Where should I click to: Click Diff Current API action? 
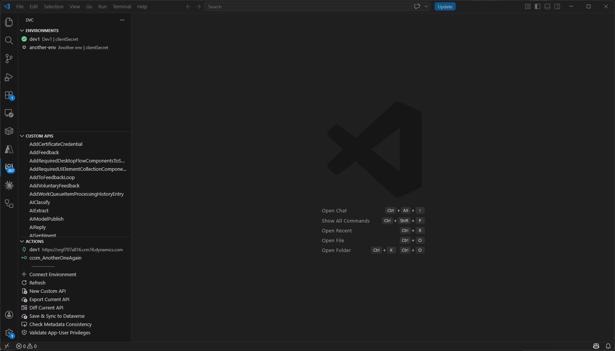coord(74,308)
